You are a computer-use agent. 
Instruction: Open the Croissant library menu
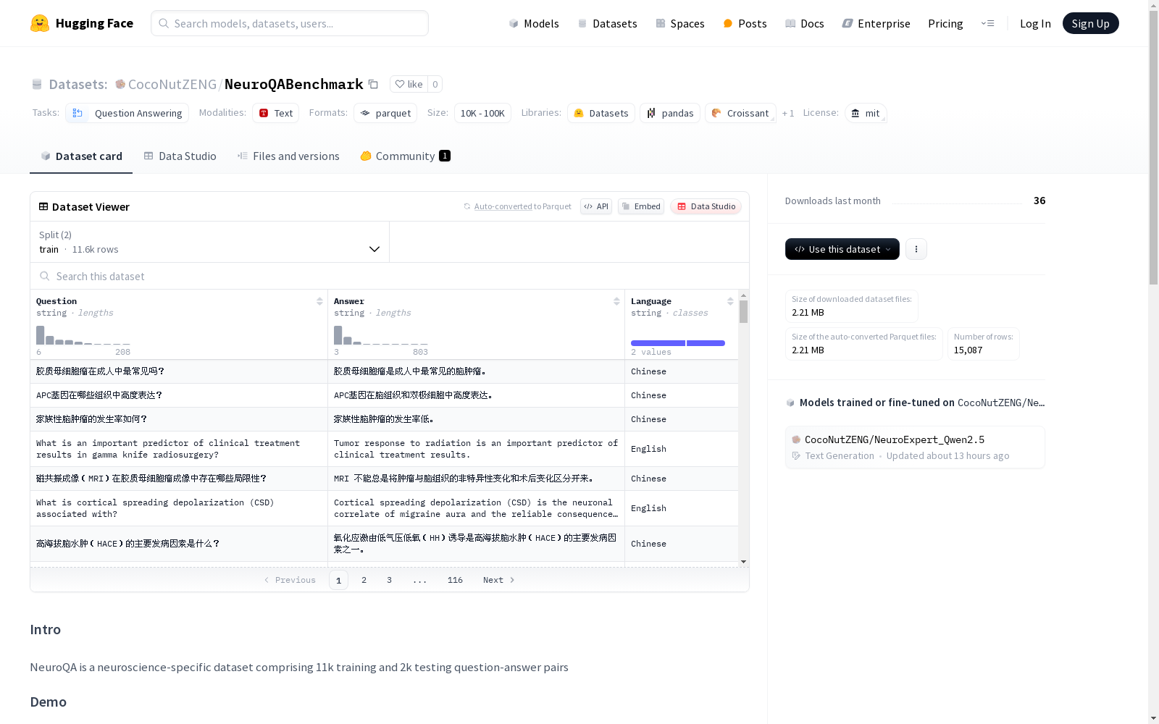740,113
